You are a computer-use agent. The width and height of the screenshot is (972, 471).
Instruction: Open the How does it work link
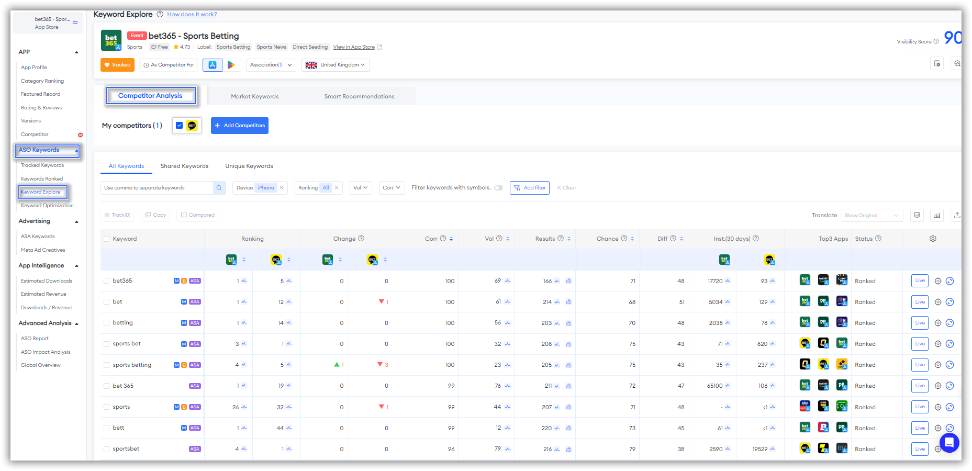click(192, 14)
